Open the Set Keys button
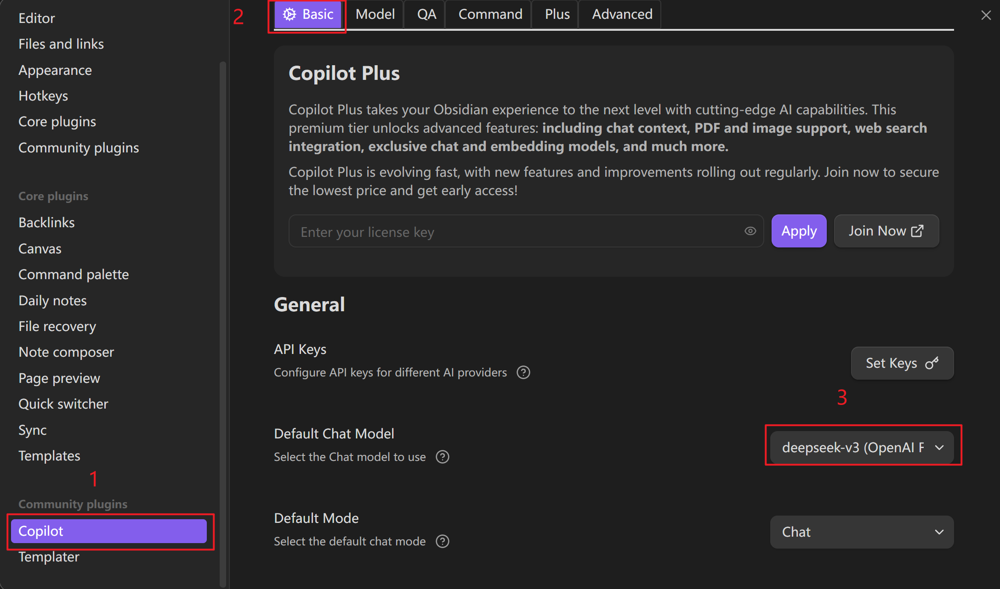This screenshot has height=589, width=1000. click(902, 363)
